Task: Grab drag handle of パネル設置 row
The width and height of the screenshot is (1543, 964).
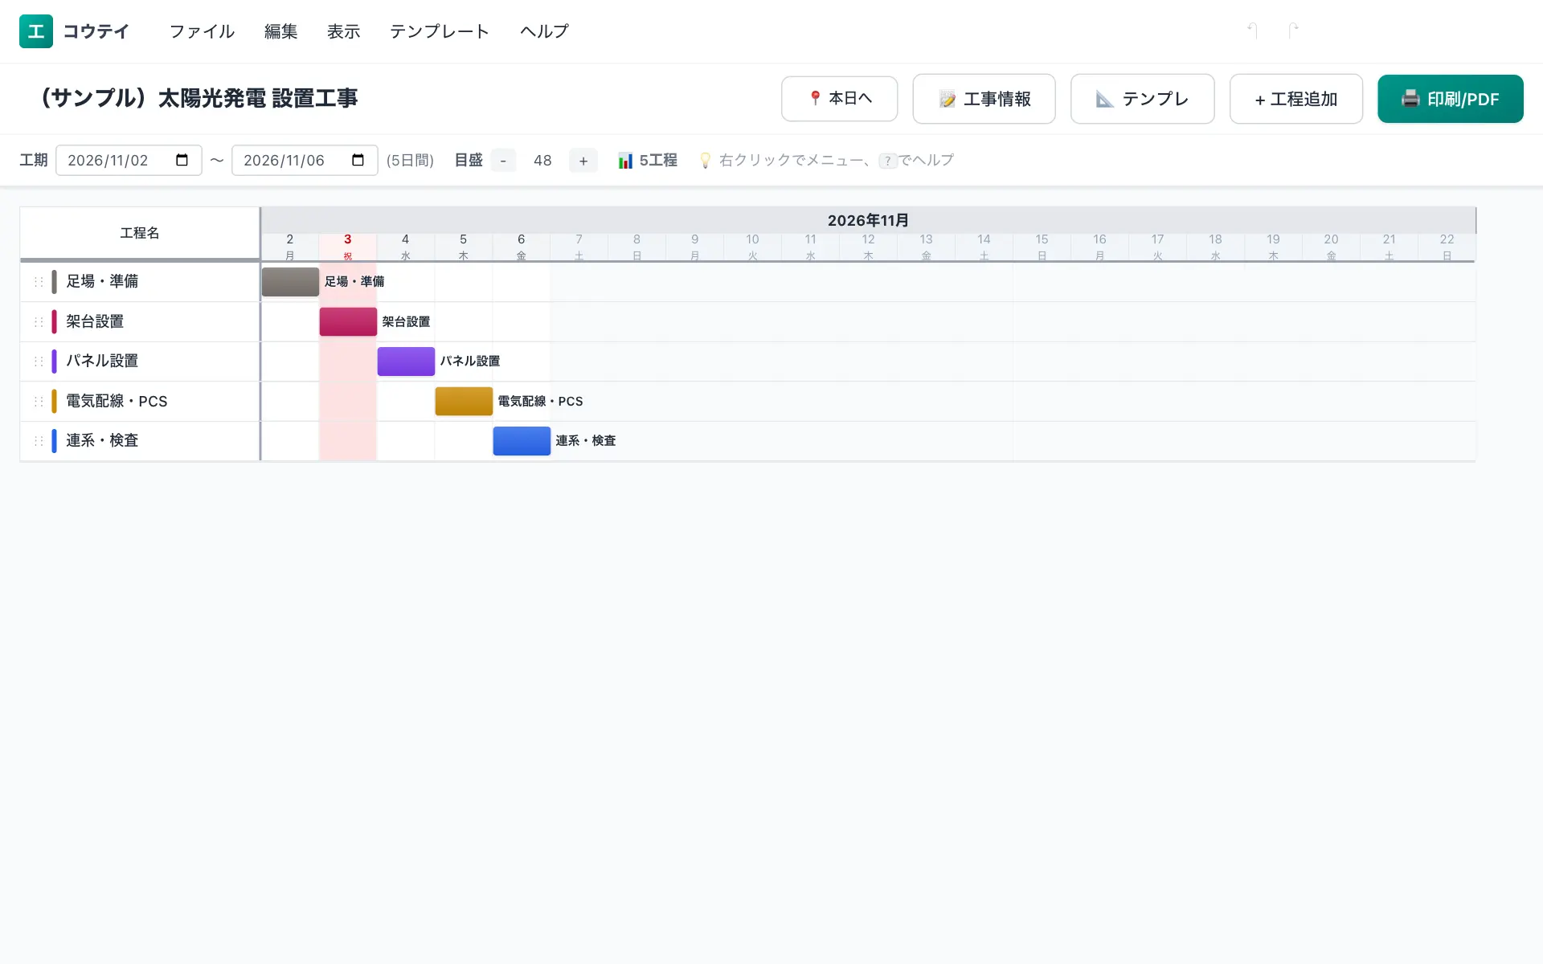Action: pyautogui.click(x=39, y=361)
